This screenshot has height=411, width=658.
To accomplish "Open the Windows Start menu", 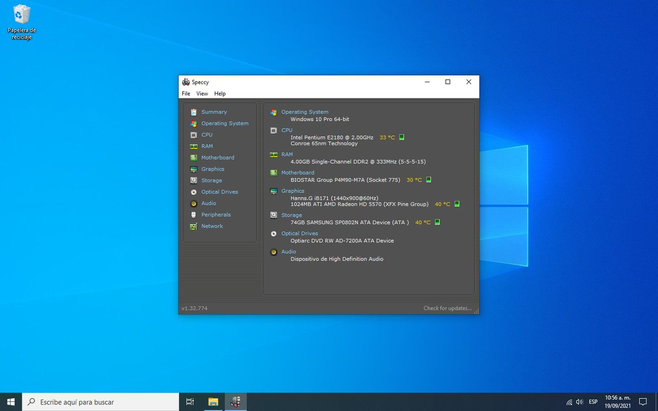I will (x=11, y=402).
